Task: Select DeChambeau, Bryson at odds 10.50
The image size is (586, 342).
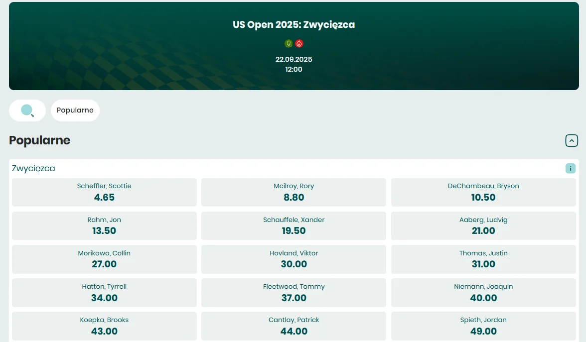Action: 483,192
